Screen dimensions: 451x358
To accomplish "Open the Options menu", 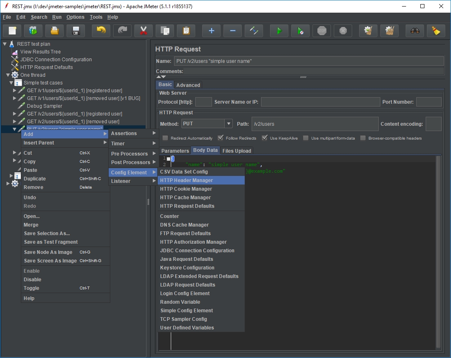I will tap(75, 17).
